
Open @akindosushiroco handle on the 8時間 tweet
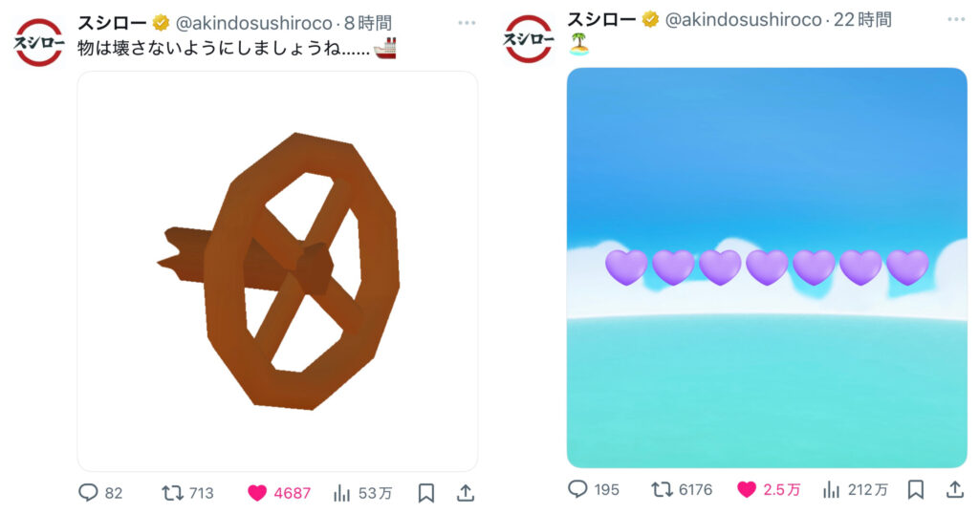pos(253,23)
